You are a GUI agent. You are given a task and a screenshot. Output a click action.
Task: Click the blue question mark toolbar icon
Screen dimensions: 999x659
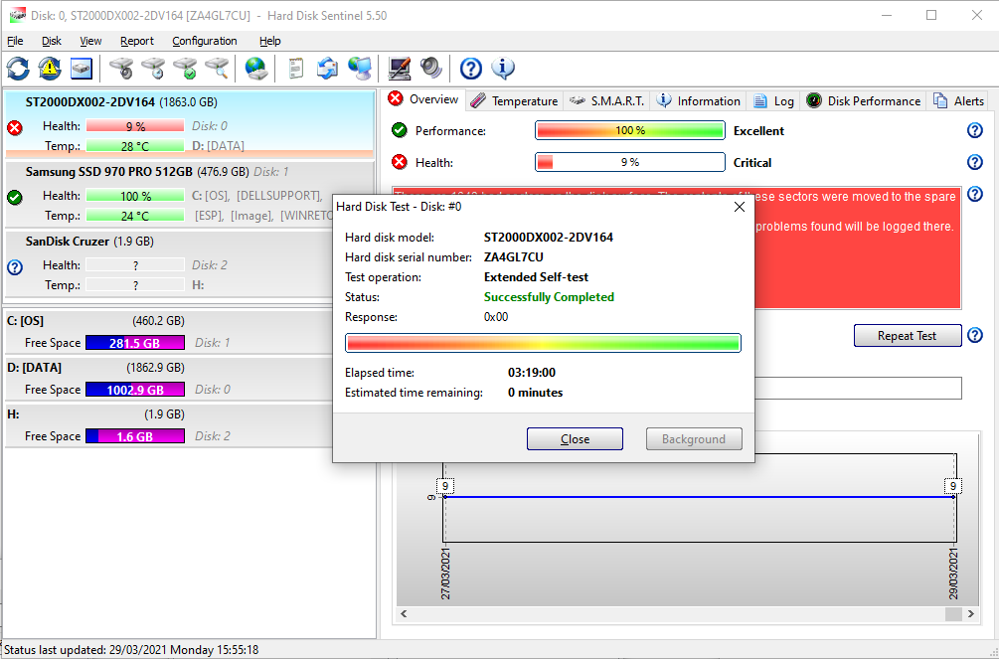(x=471, y=69)
